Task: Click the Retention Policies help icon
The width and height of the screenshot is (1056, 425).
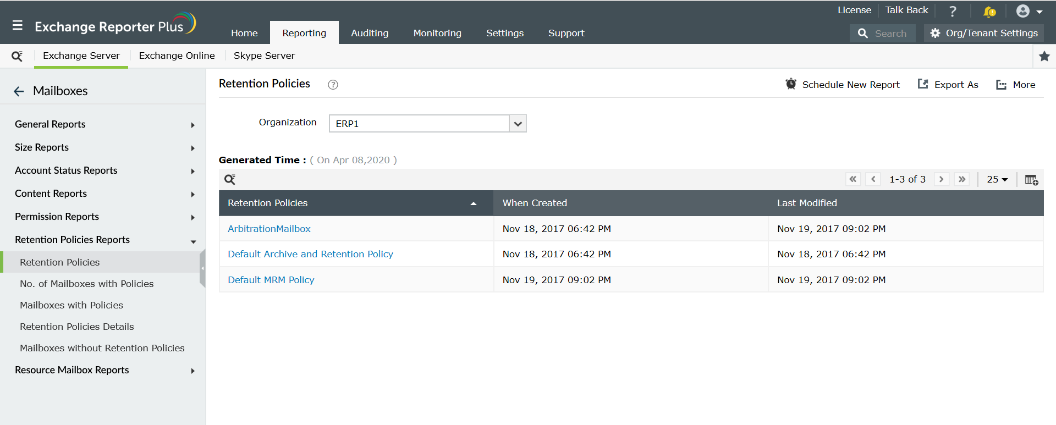Action: point(333,85)
